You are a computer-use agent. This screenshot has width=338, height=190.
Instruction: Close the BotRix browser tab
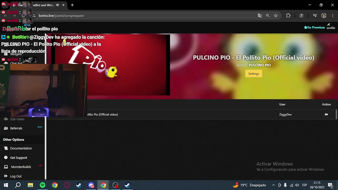(x=63, y=5)
